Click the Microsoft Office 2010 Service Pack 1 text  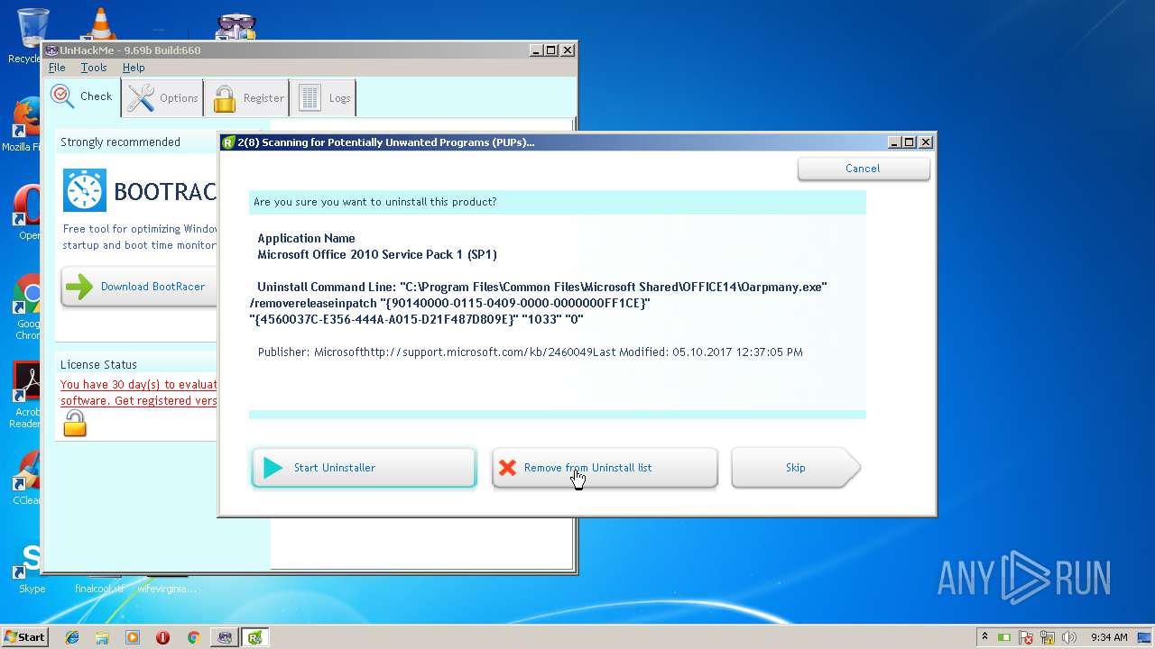tap(377, 254)
